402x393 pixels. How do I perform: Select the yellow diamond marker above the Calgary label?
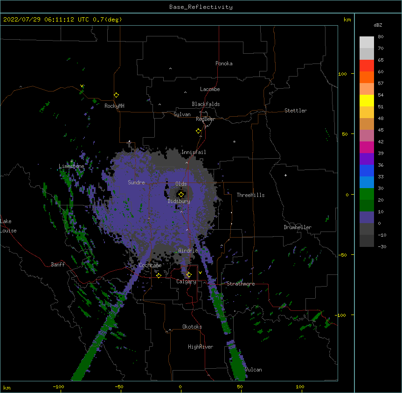coord(189,275)
